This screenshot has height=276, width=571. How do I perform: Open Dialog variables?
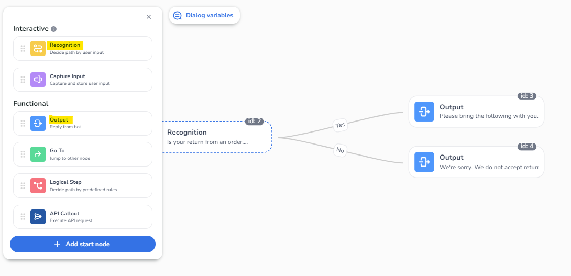(204, 15)
